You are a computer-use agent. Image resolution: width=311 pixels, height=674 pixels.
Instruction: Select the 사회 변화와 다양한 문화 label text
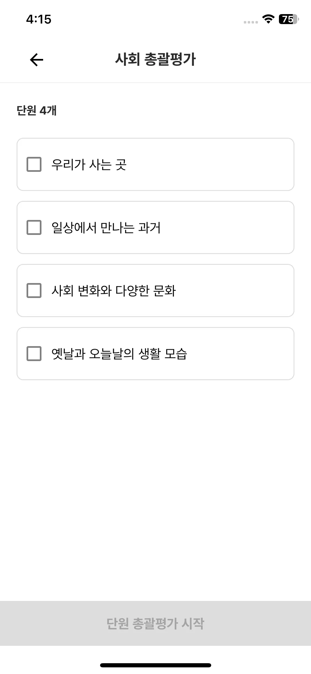114,291
